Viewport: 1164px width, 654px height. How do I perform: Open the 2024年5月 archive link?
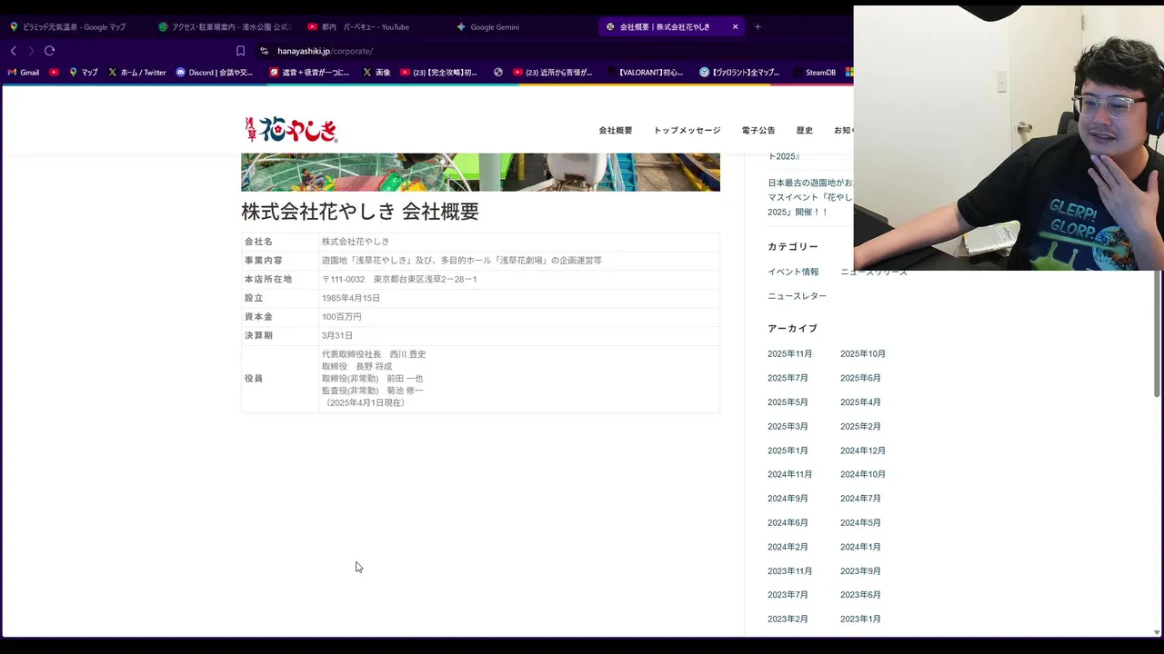click(x=860, y=523)
